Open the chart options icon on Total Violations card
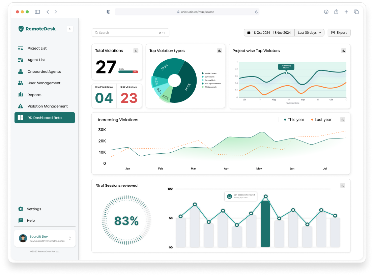Viewport: 374px width, 276px height. (x=136, y=51)
